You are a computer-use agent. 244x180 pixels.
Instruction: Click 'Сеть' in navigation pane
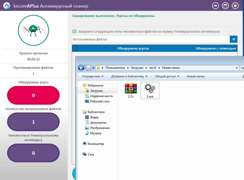(91, 154)
